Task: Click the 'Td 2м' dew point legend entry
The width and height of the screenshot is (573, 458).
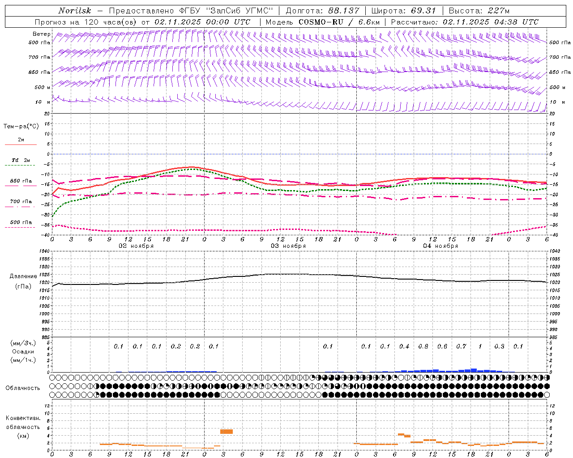Action: (21, 160)
